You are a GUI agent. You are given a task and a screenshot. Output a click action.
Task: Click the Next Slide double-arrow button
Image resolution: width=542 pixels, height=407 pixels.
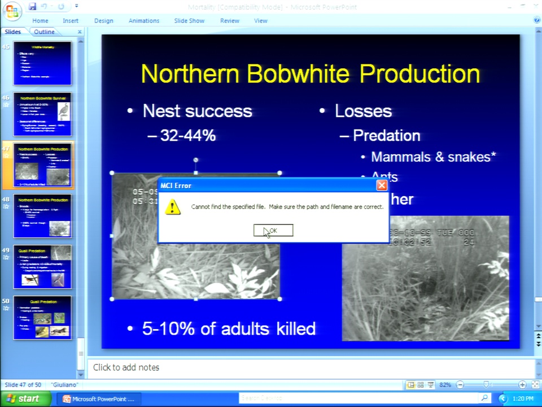click(538, 344)
